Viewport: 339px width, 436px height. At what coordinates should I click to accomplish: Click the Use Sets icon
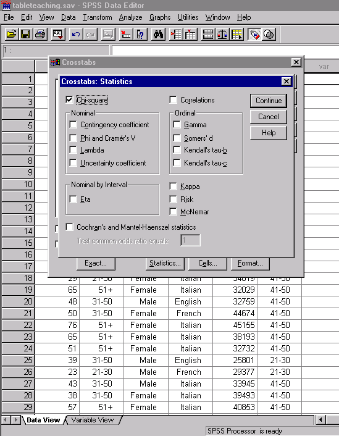269,35
